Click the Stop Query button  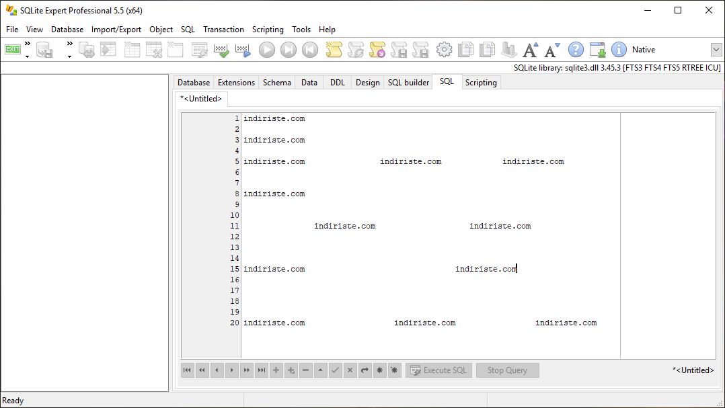pyautogui.click(x=507, y=370)
